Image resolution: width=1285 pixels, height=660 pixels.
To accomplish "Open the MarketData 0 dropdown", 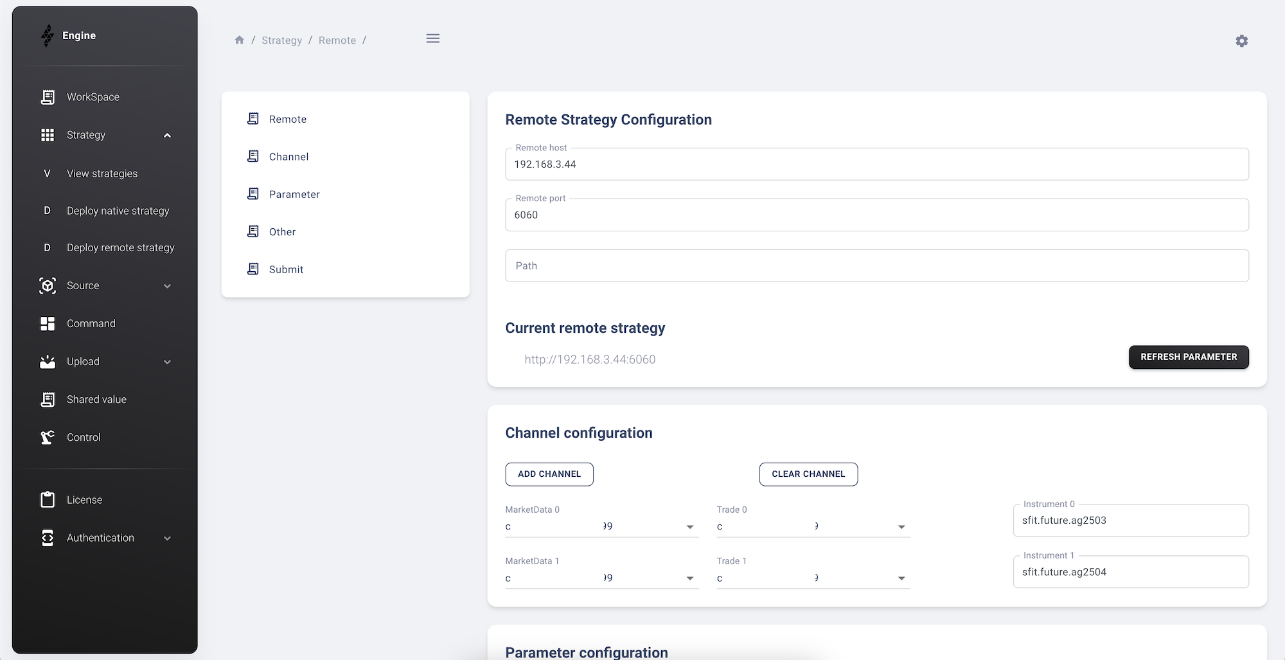I will (689, 527).
